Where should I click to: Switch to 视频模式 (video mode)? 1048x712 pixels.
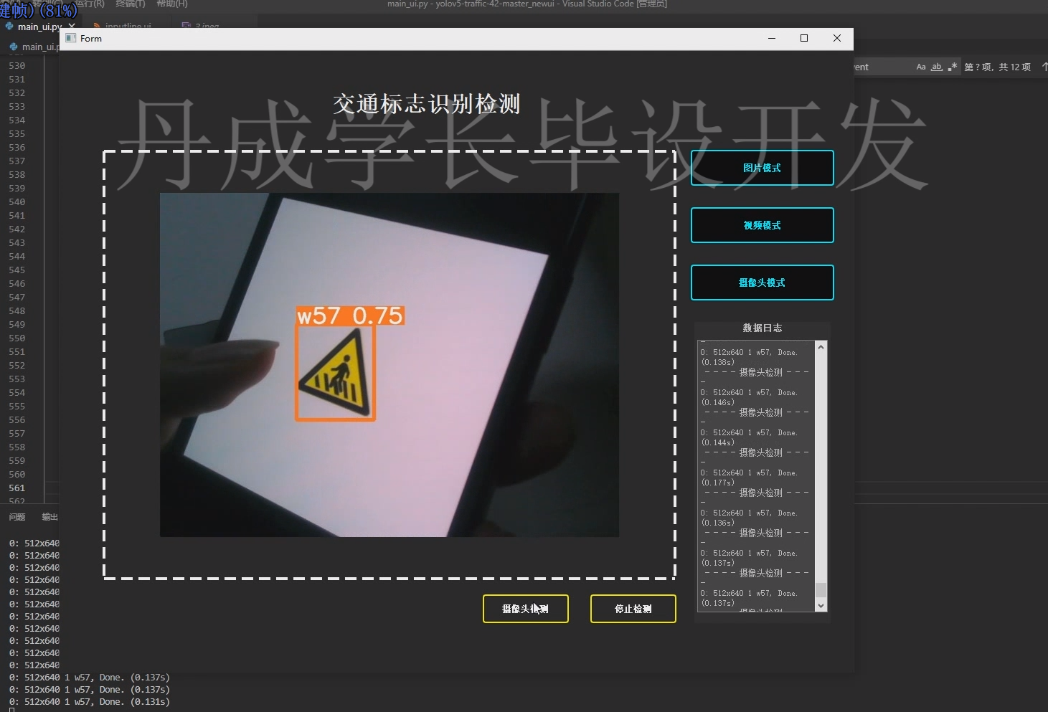762,225
